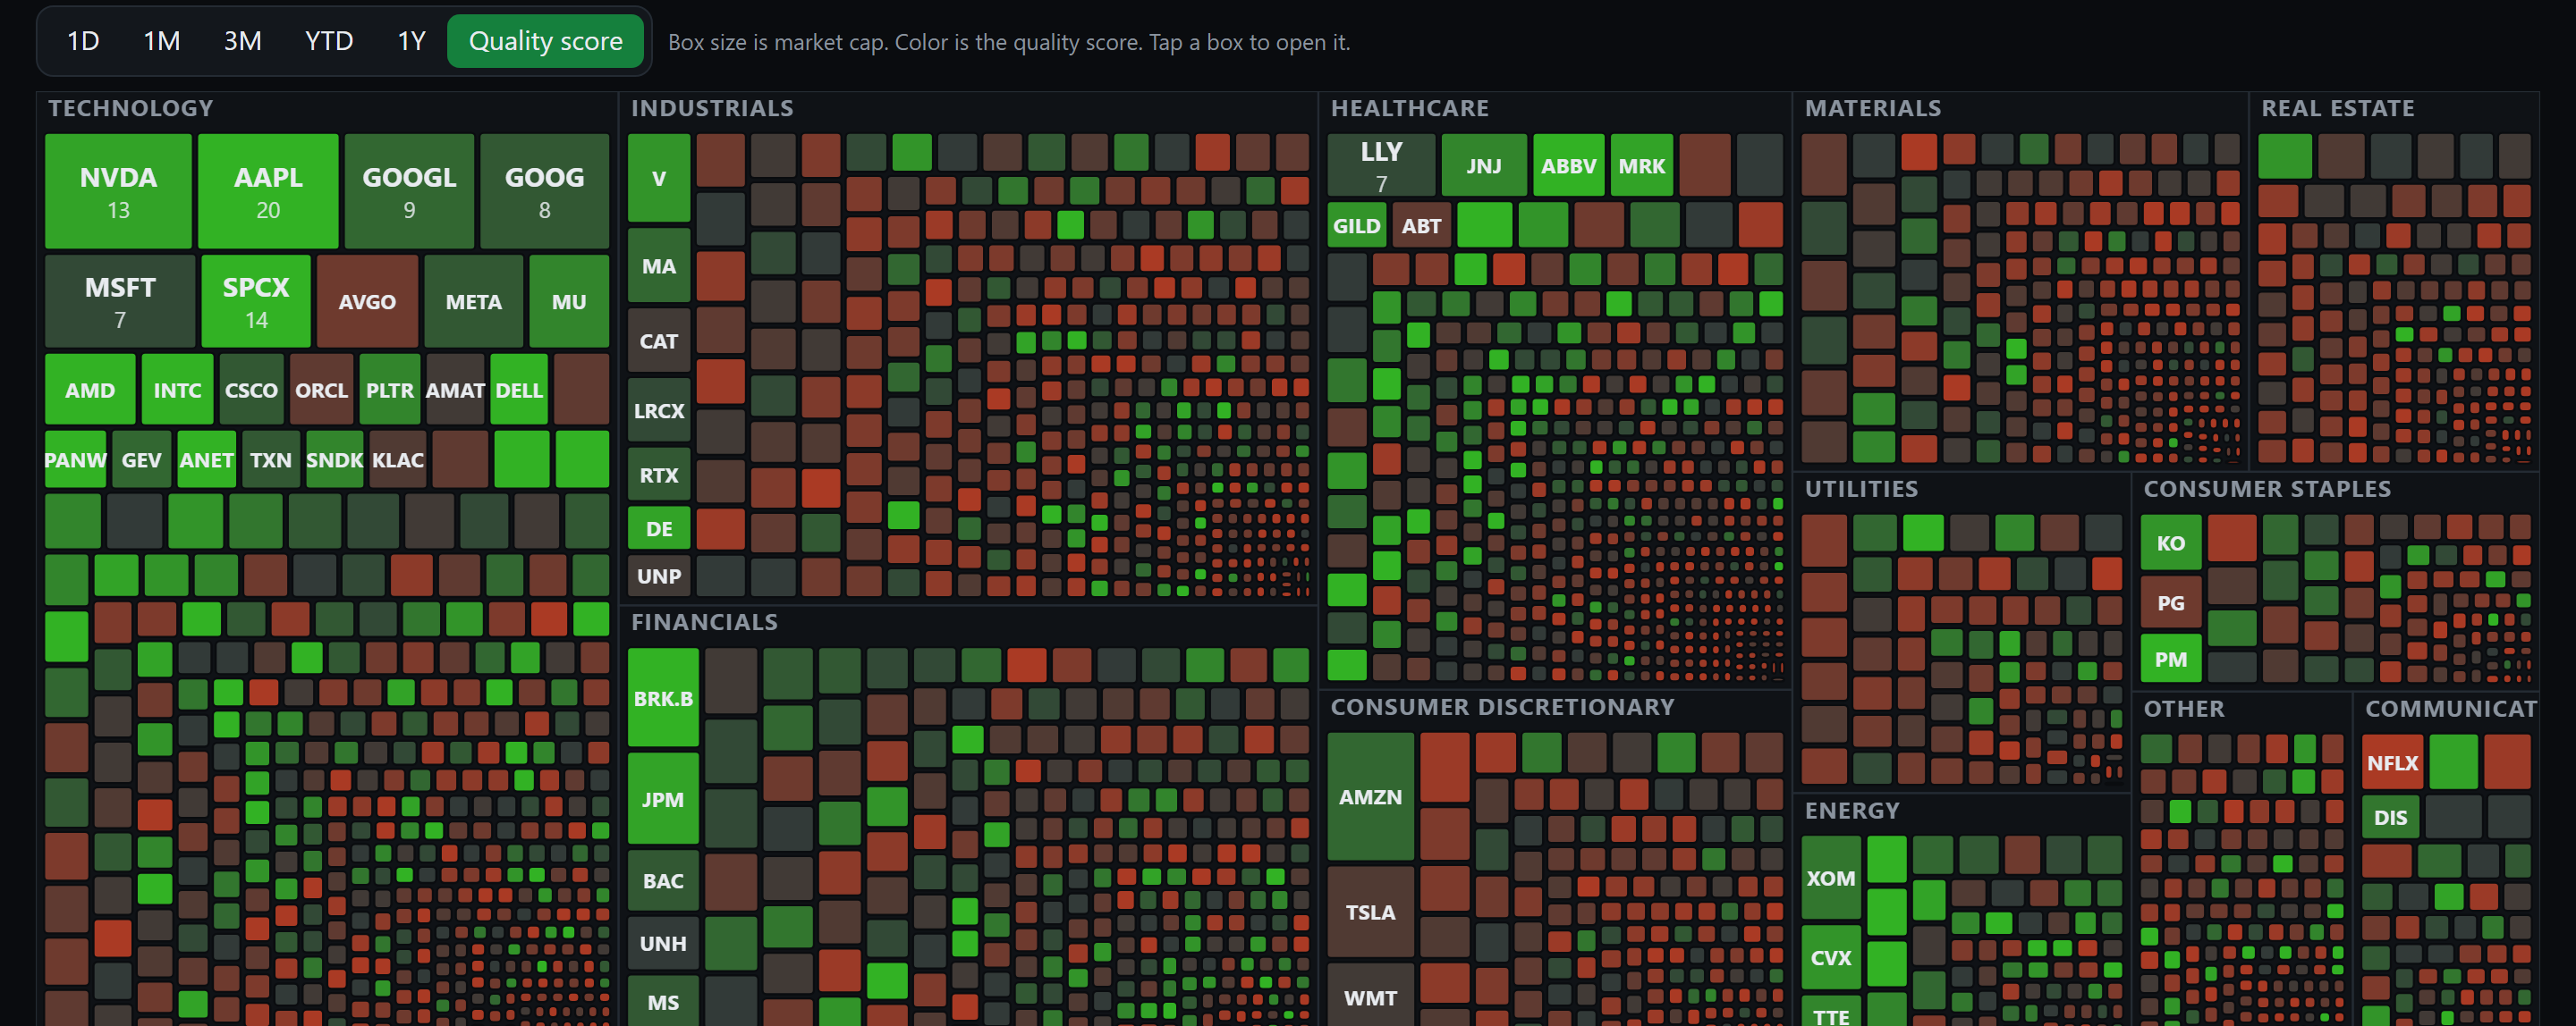Screen dimensions: 2576x1026
Task: Click the AMAT stock tile
Action: tap(455, 390)
